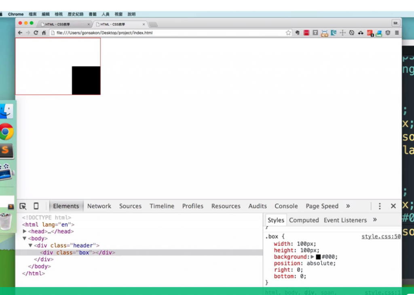The height and width of the screenshot is (295, 414).
Task: Open the Evernote elephant extension
Action: coord(298,33)
